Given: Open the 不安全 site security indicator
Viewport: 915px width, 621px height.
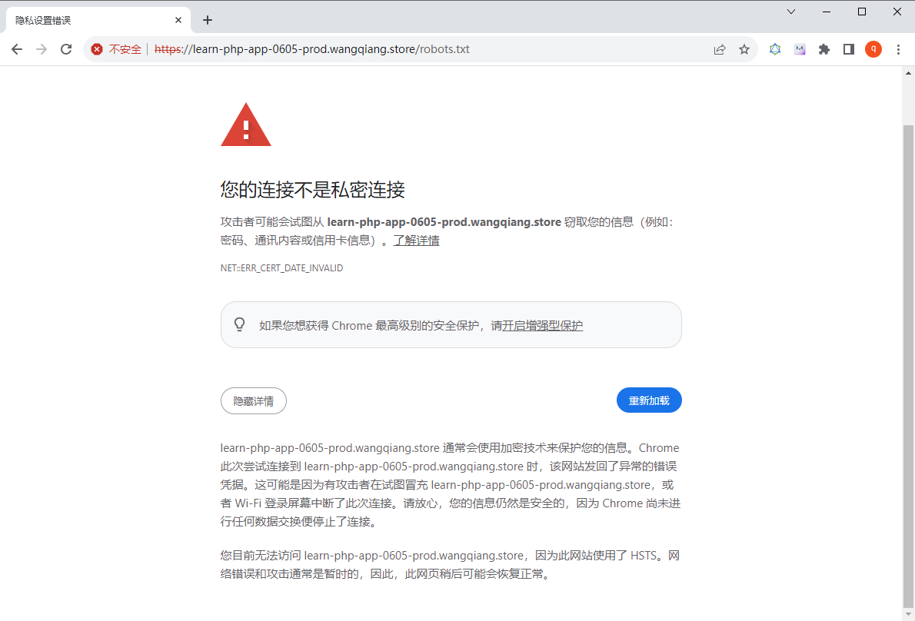Looking at the screenshot, I should (116, 49).
